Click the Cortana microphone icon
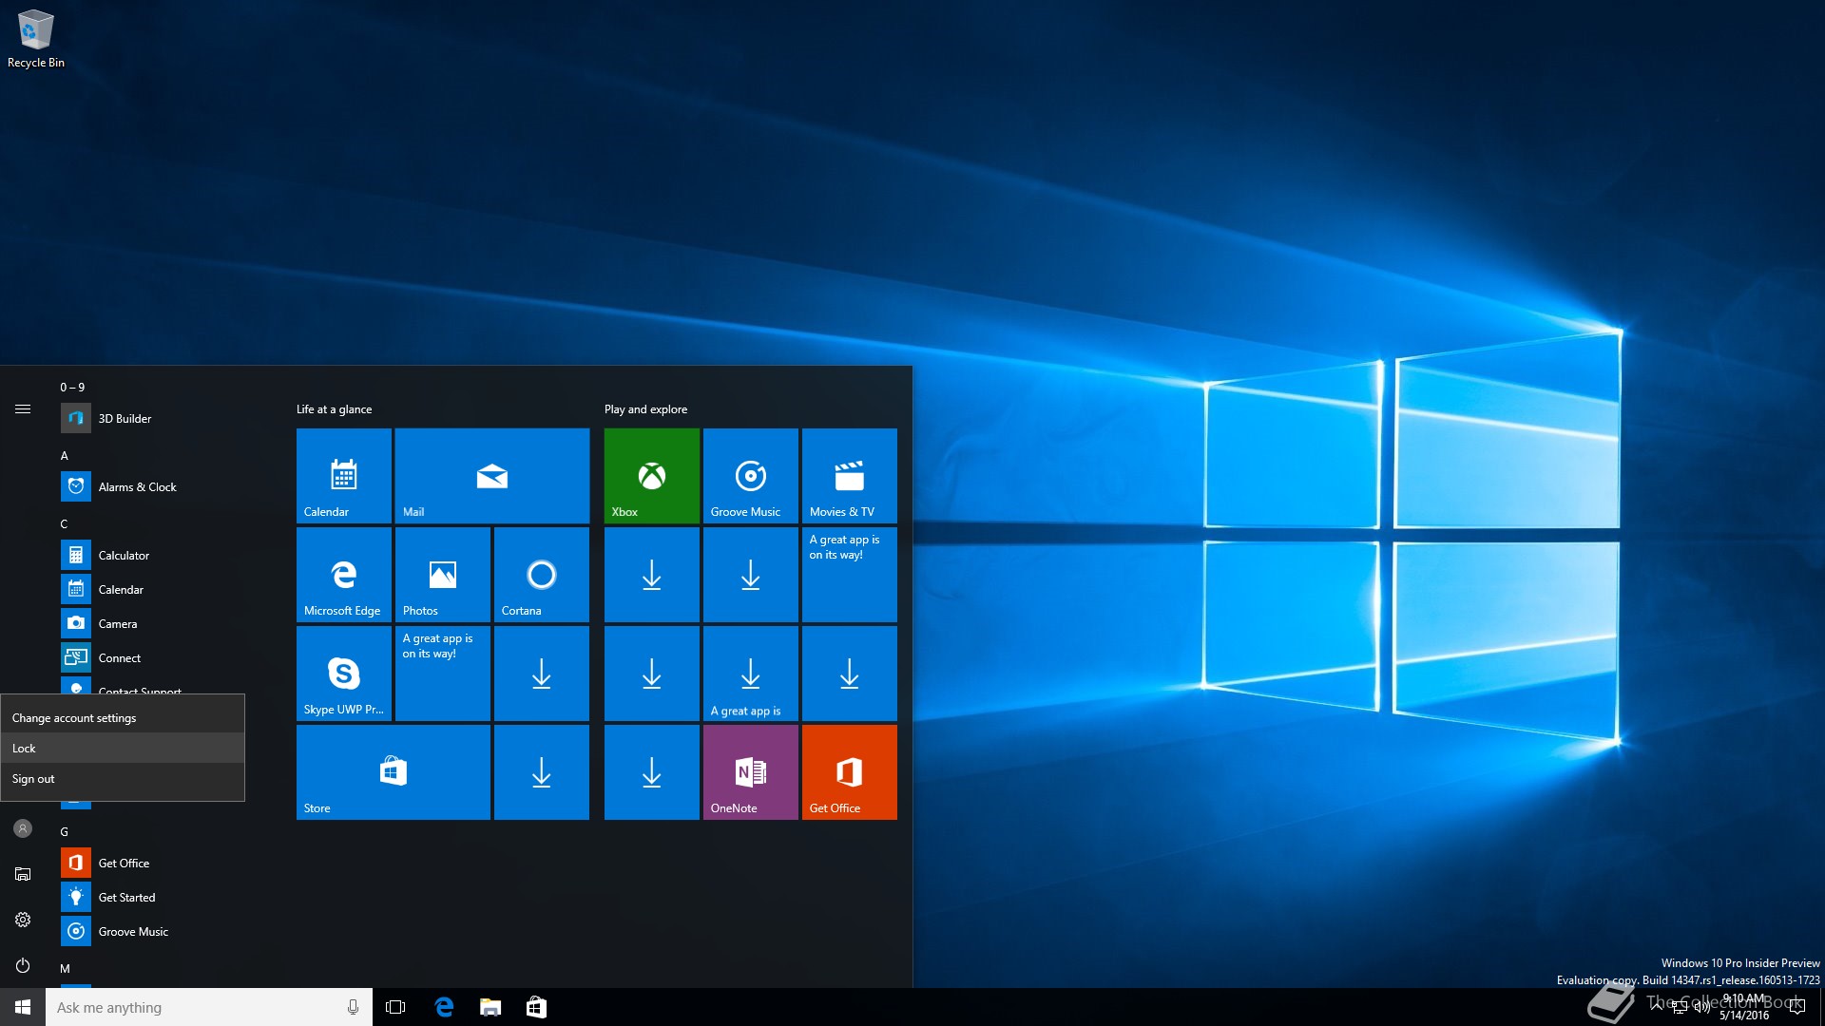This screenshot has width=1825, height=1026. pyautogui.click(x=353, y=1007)
